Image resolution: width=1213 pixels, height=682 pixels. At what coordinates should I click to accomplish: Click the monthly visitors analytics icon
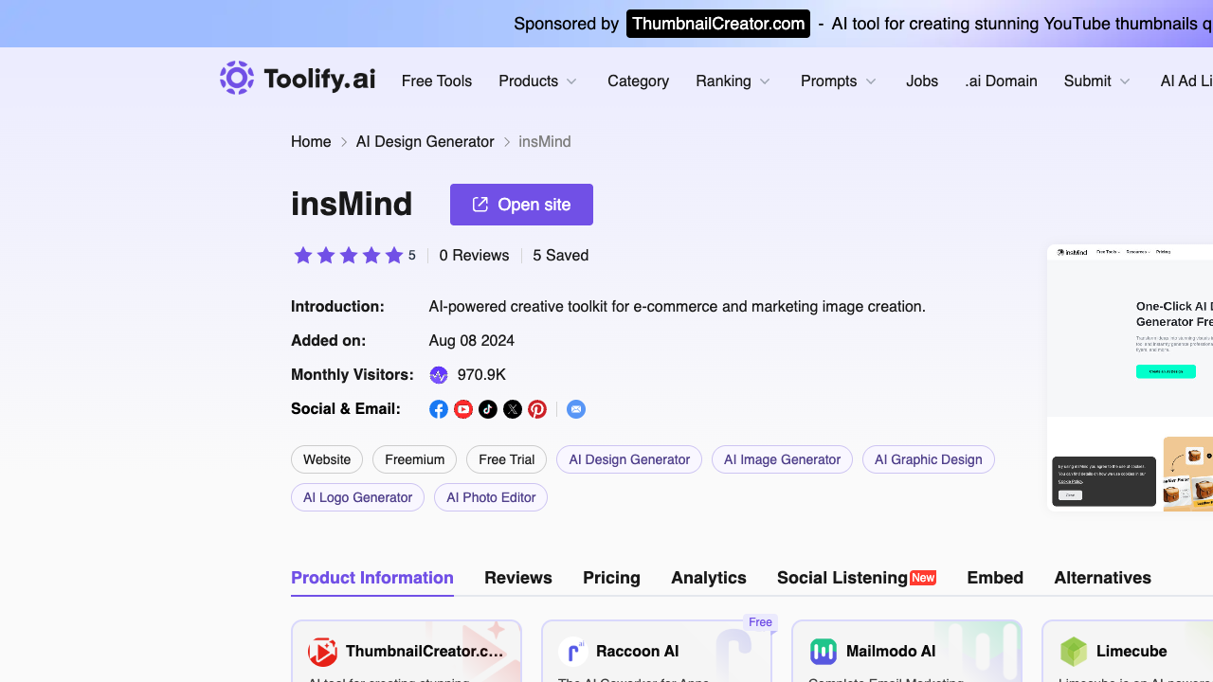click(439, 375)
